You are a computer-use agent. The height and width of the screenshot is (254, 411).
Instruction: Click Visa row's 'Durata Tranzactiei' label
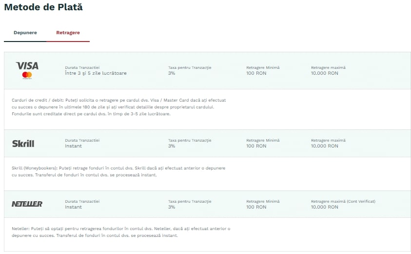[82, 68]
